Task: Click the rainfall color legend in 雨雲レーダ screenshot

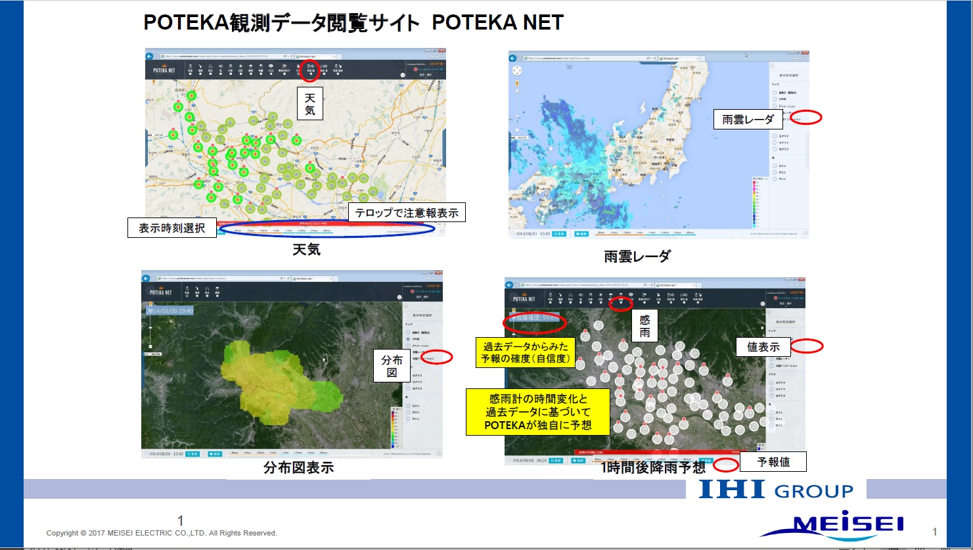Action: pyautogui.click(x=761, y=202)
